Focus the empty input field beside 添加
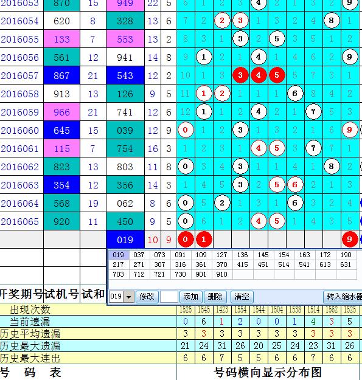362x380 pixels. 169,297
